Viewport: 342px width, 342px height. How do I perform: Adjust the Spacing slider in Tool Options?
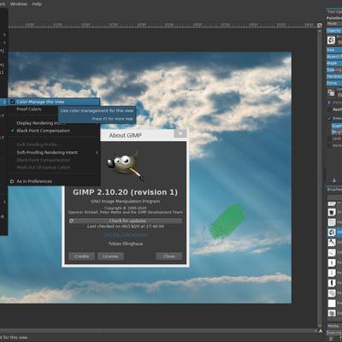click(x=334, y=70)
